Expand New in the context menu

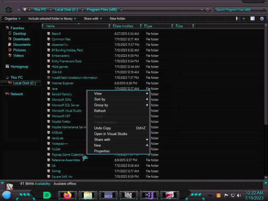pos(118,145)
